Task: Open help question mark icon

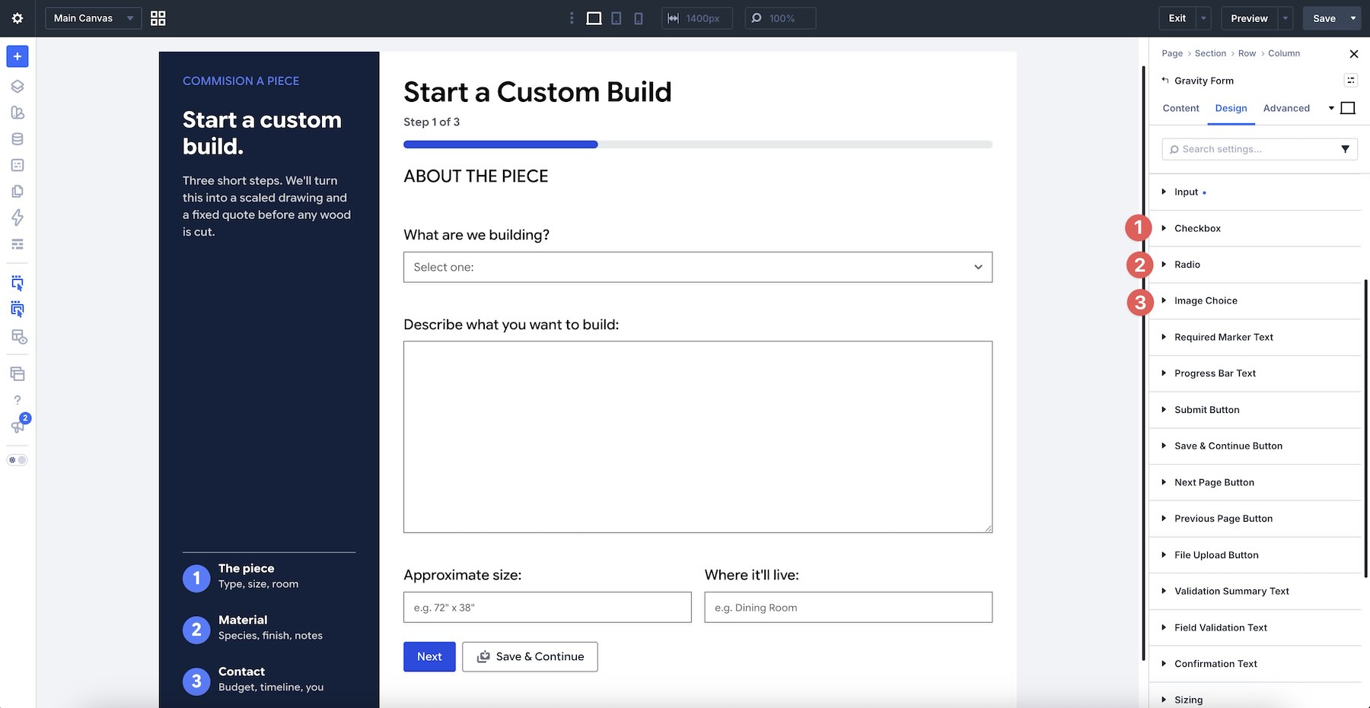Action: [18, 400]
